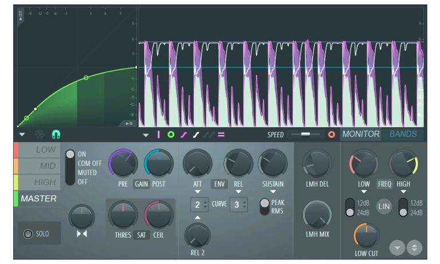Open the envelope options arrow left of snowflake
The image size is (440, 264).
point(22,135)
